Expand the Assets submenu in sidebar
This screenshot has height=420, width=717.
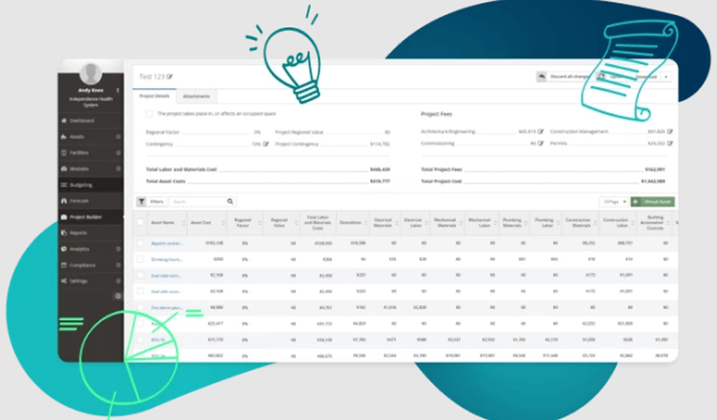[118, 137]
